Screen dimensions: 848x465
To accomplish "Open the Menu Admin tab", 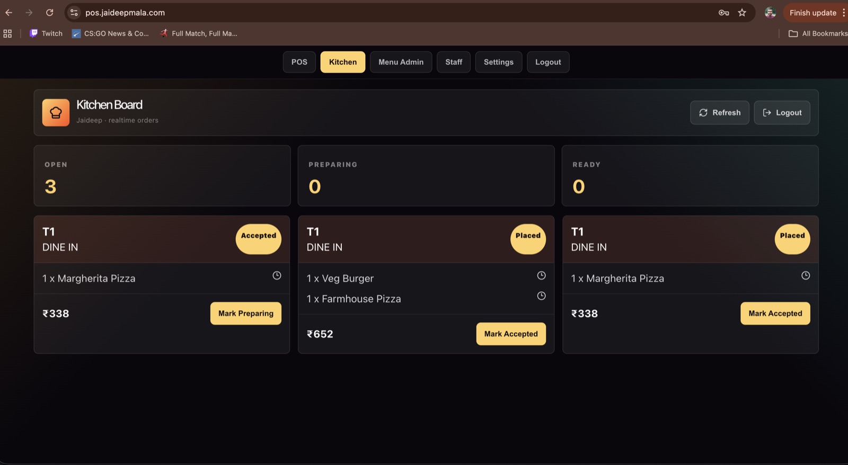I will (401, 62).
